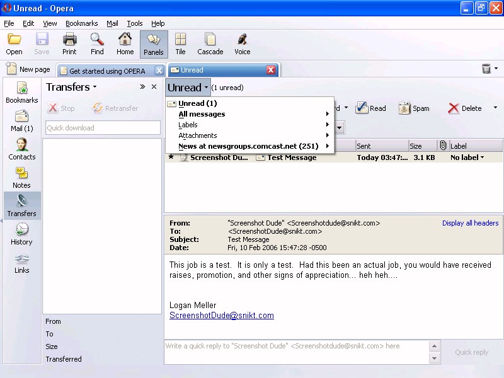Open the Contacts panel
The height and width of the screenshot is (378, 504).
click(x=22, y=149)
